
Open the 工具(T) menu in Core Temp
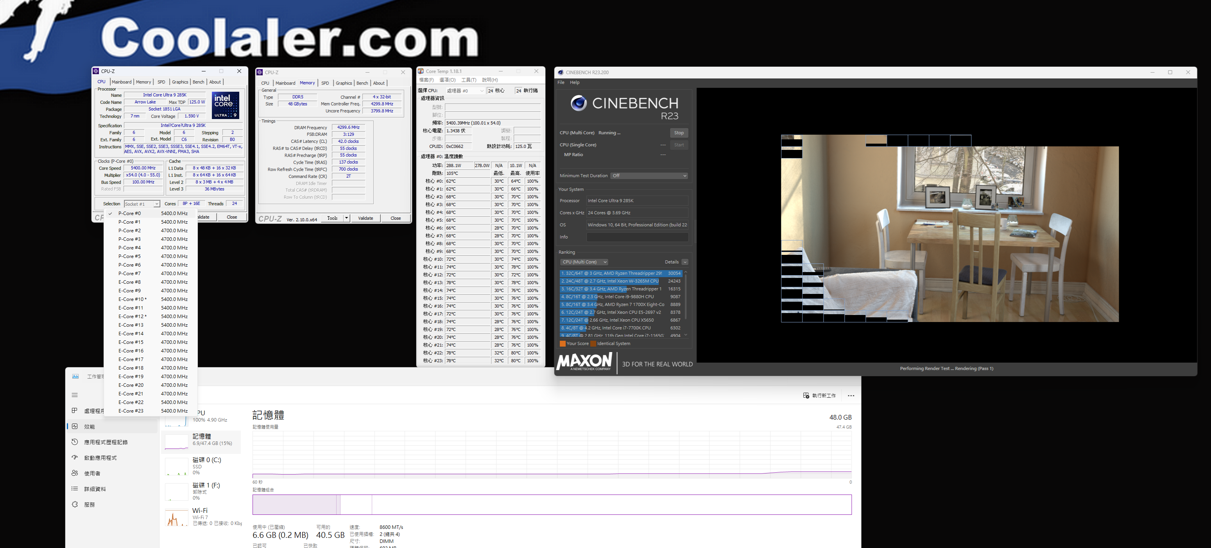coord(469,80)
